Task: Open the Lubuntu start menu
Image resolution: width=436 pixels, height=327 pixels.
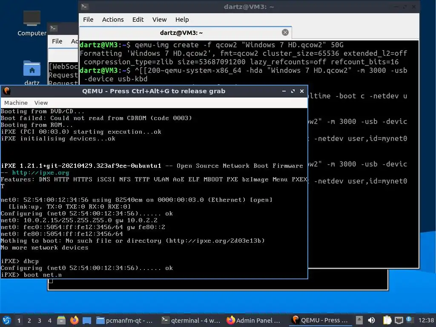Action: 6,320
